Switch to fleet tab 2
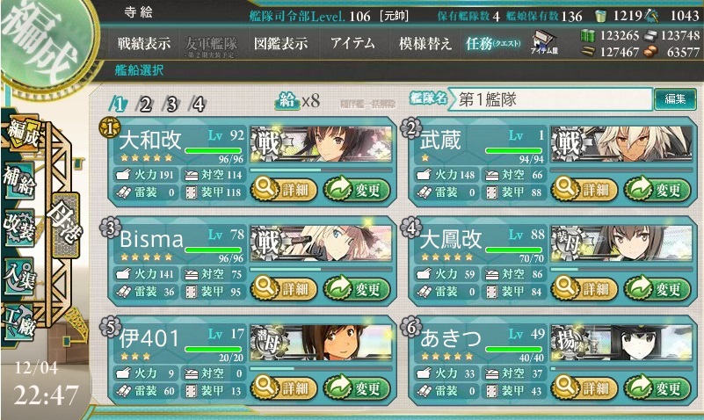This screenshot has height=420, width=704. click(x=146, y=105)
